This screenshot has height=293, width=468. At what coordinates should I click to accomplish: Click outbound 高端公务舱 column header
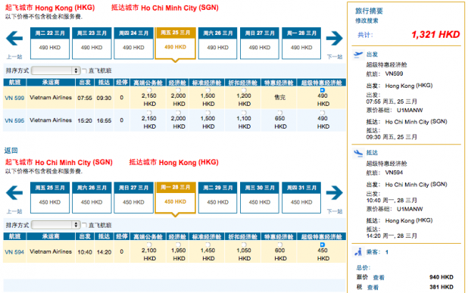[148, 83]
